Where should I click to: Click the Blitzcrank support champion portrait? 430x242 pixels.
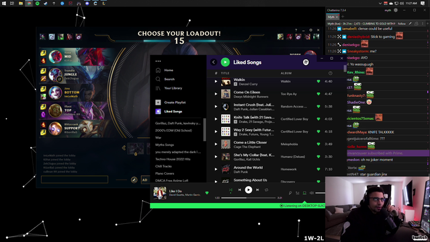click(55, 128)
